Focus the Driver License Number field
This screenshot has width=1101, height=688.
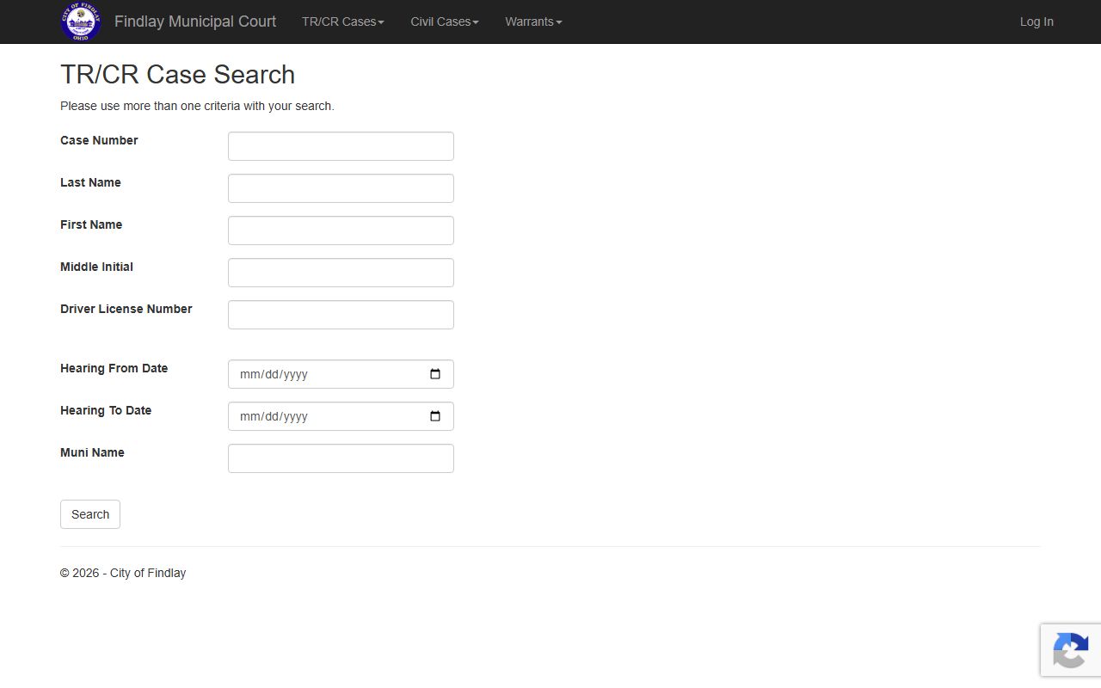[341, 315]
